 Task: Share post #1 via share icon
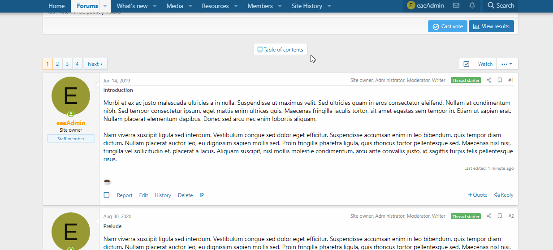(489, 80)
